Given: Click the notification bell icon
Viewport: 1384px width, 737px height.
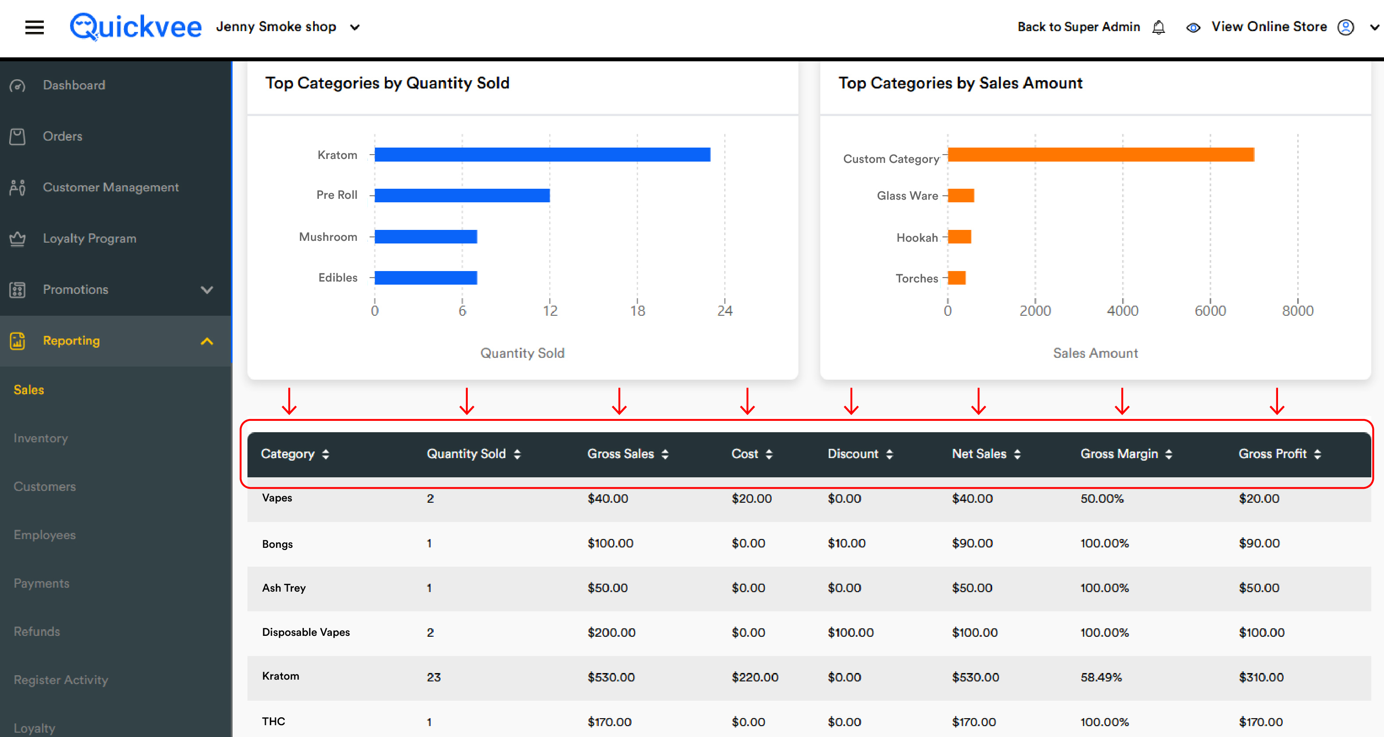Looking at the screenshot, I should [1158, 27].
